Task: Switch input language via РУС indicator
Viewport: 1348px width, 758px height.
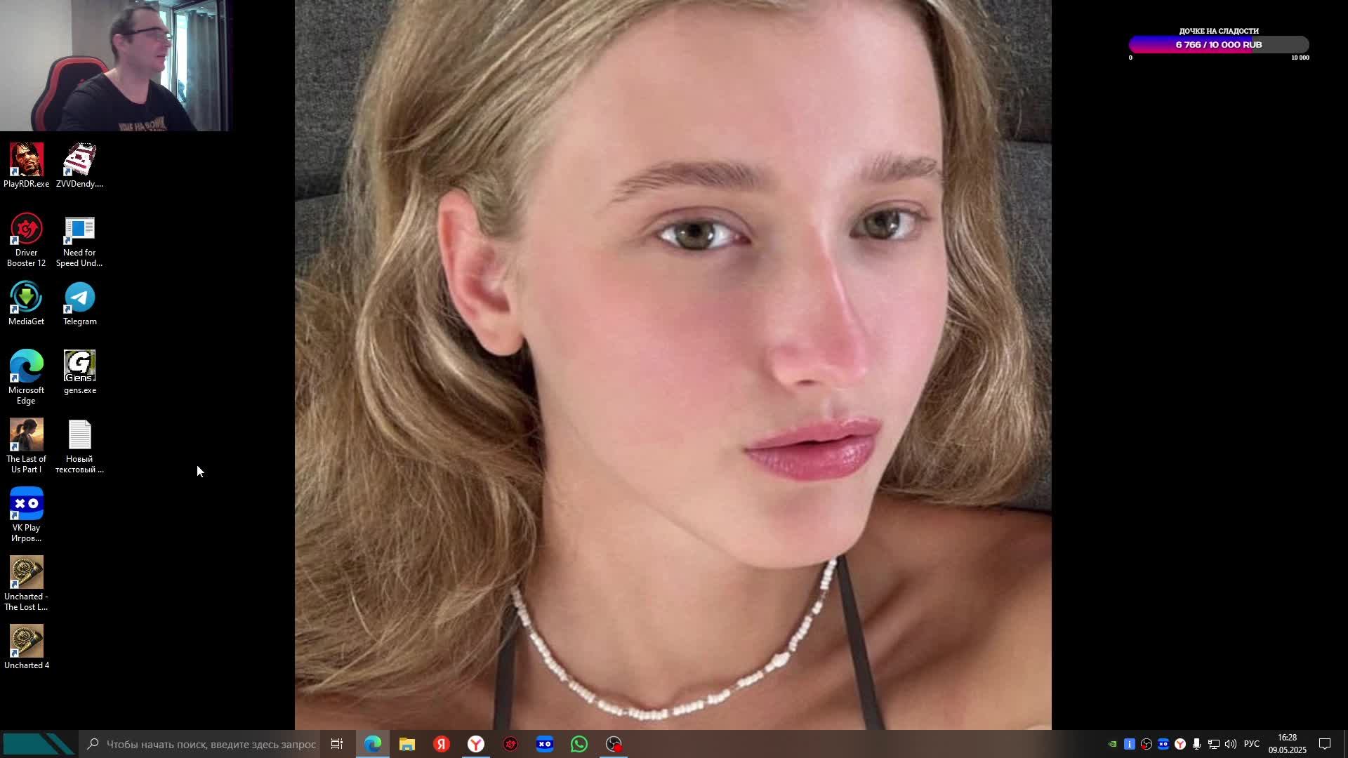Action: [1252, 744]
